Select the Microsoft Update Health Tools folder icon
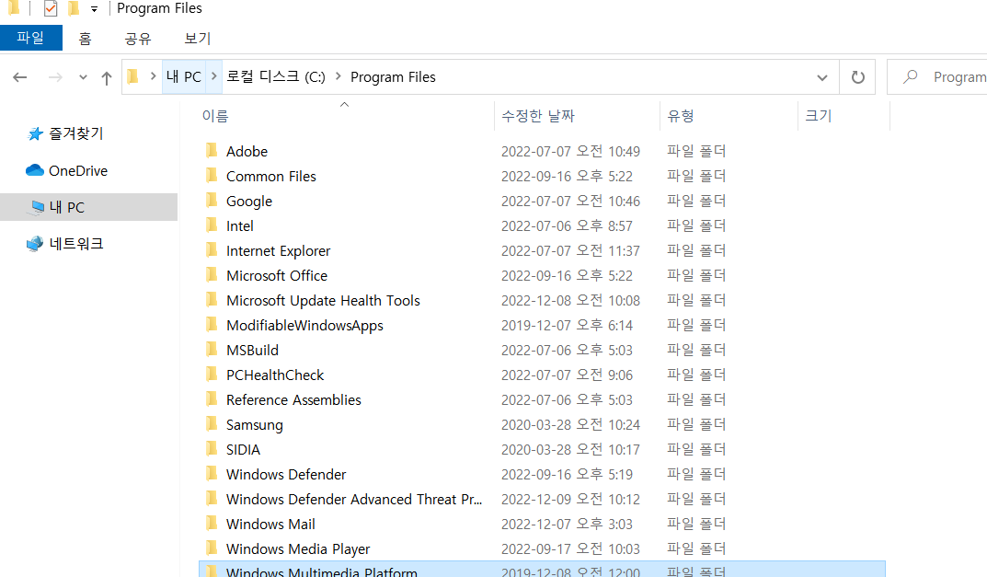987x577 pixels. pos(212,300)
